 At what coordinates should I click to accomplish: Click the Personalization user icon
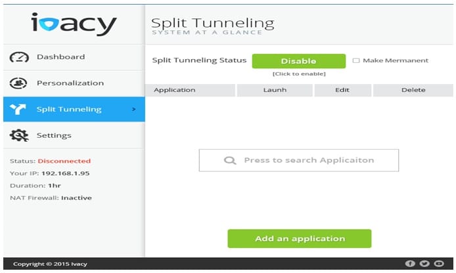[x=18, y=83]
